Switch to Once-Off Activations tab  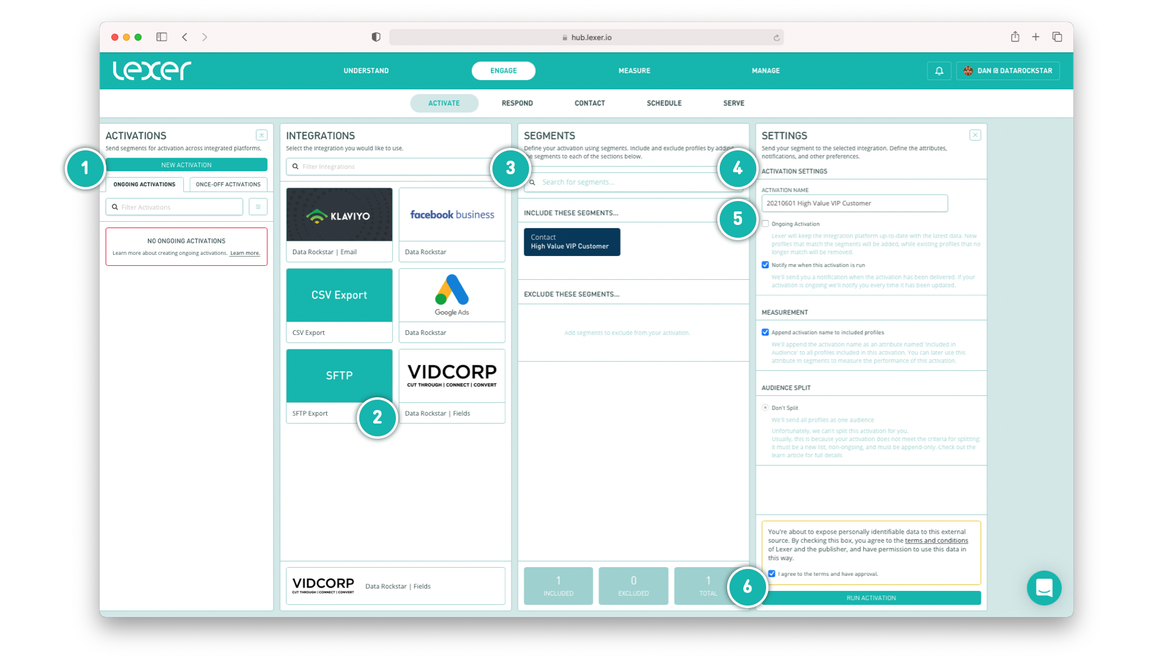(228, 185)
